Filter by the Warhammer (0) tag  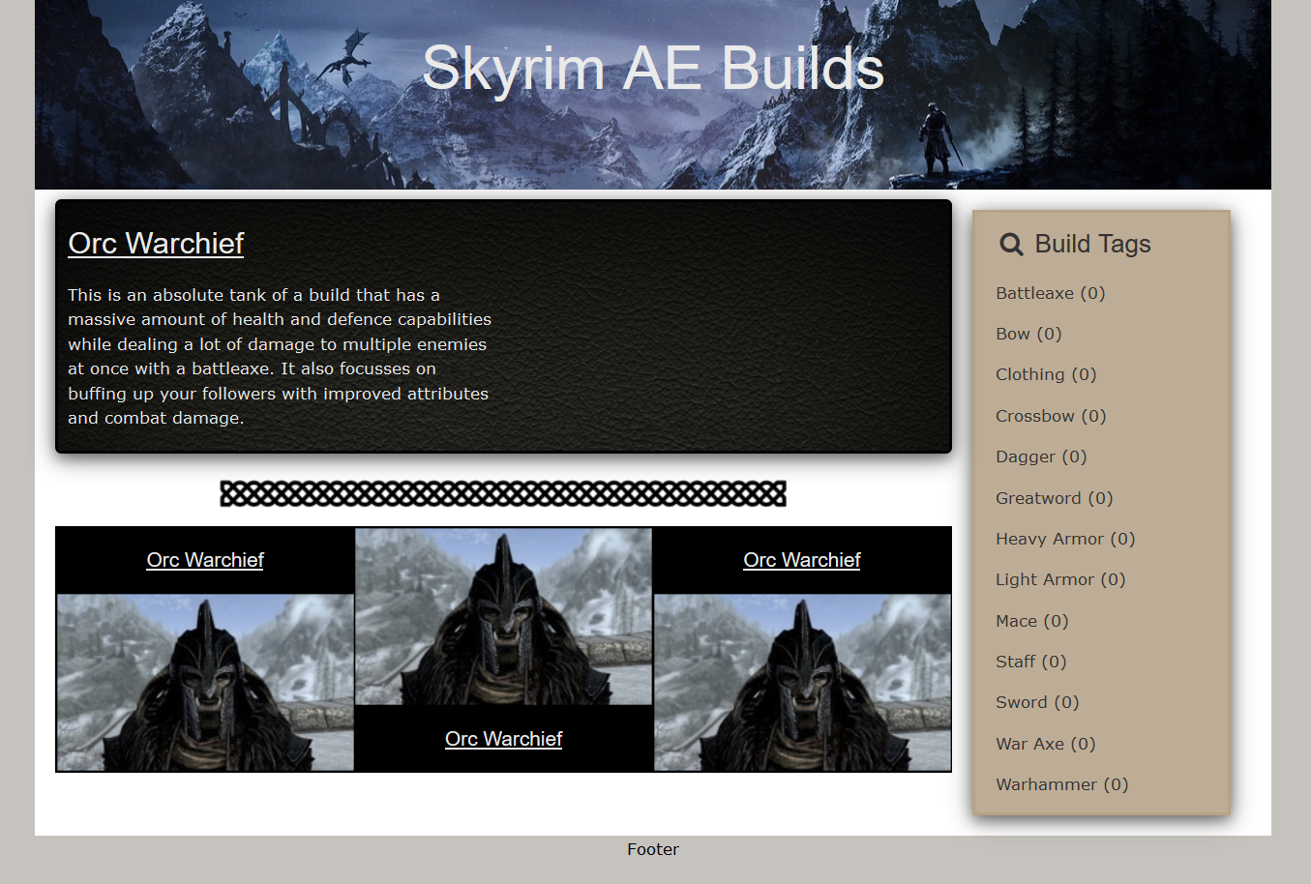(1062, 784)
